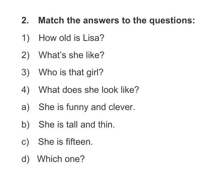Click the answer 'Which one?'

click(x=61, y=159)
